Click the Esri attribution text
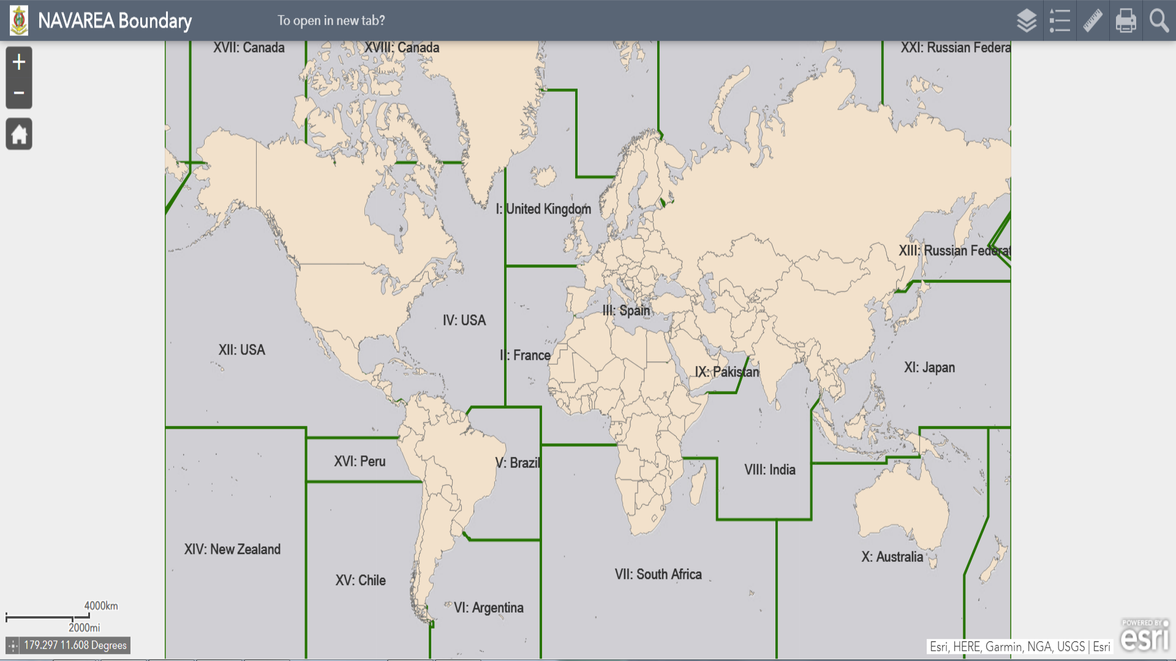The width and height of the screenshot is (1176, 661). coord(1019,646)
